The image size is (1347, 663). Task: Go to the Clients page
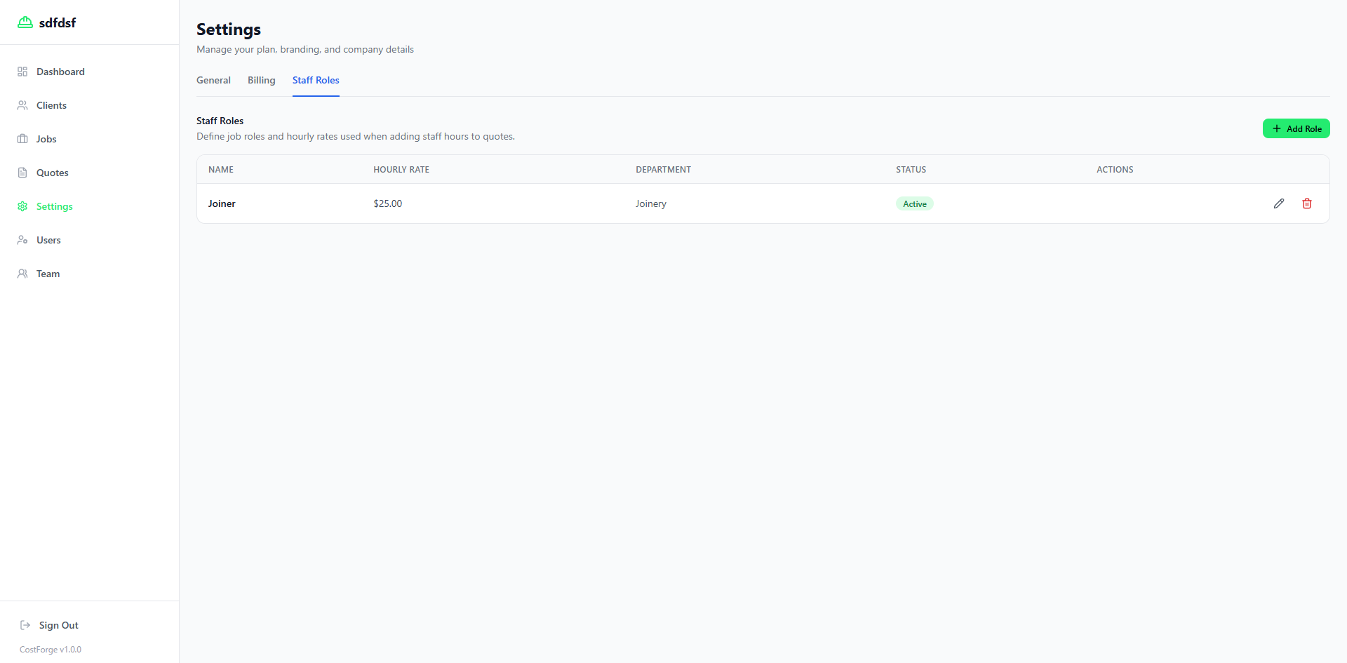51,105
